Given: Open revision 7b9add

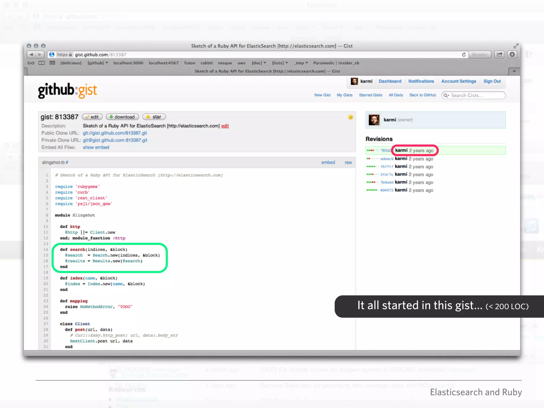Looking at the screenshot, I should click(386, 182).
